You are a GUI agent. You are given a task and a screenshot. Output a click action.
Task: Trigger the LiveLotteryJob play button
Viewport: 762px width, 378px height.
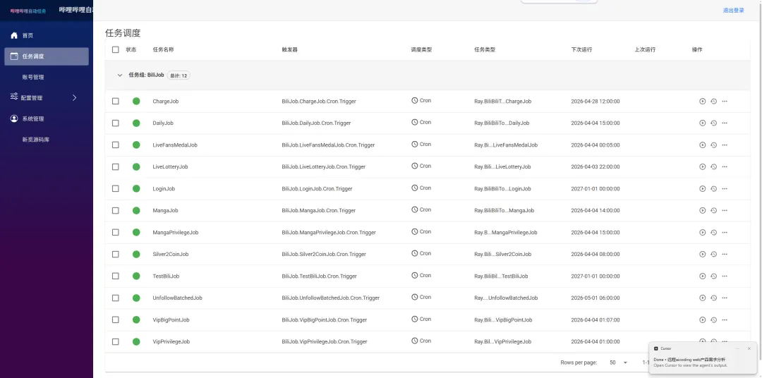[702, 167]
